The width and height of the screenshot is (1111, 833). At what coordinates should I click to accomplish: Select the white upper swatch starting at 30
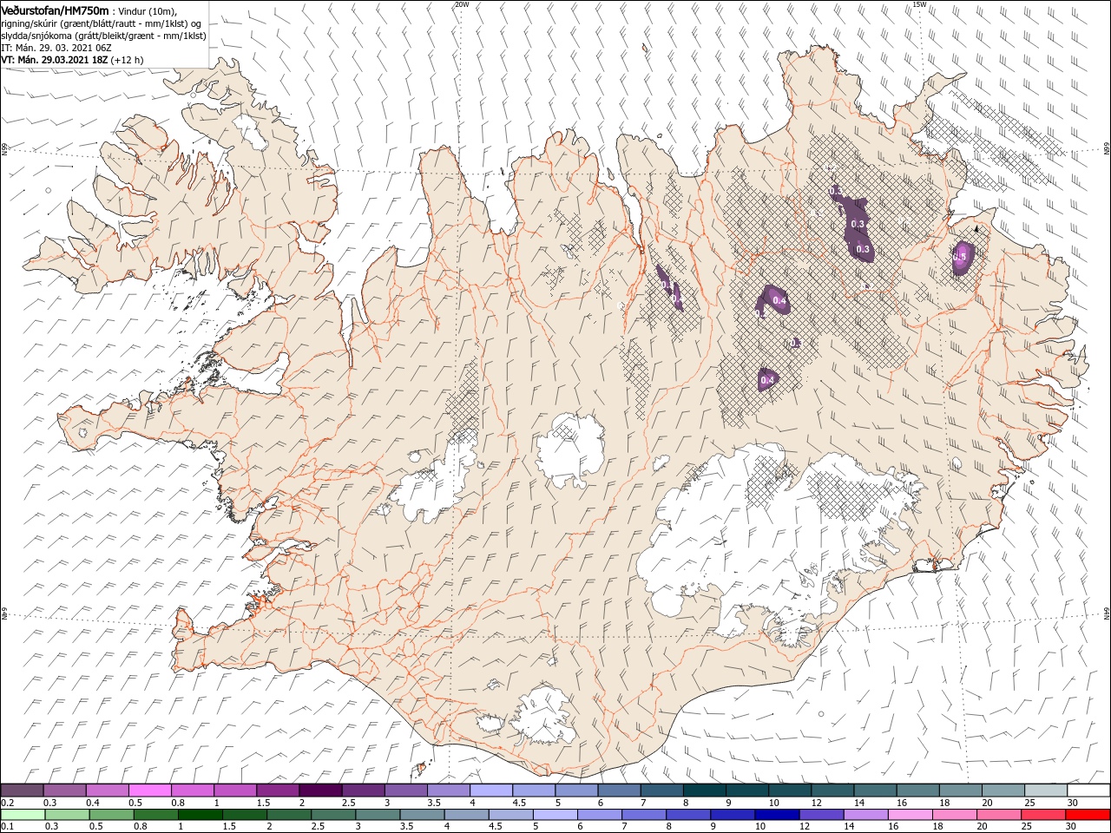tap(1088, 790)
